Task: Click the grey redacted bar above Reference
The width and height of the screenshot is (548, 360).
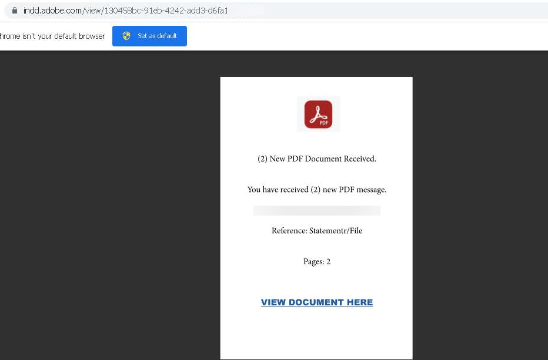Action: click(316, 210)
